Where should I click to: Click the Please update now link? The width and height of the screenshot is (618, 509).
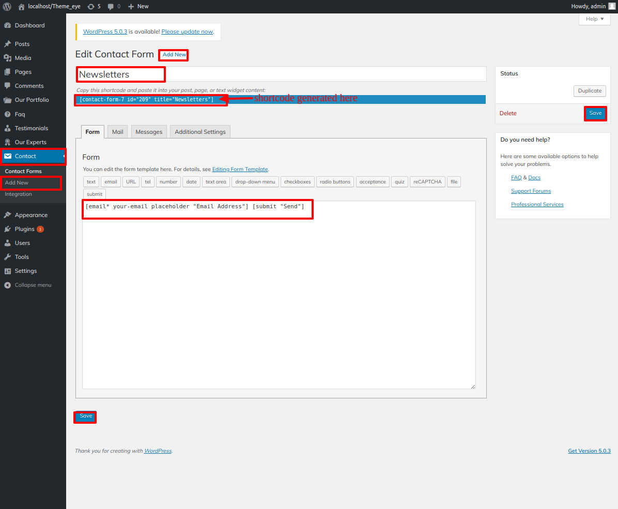click(x=187, y=32)
